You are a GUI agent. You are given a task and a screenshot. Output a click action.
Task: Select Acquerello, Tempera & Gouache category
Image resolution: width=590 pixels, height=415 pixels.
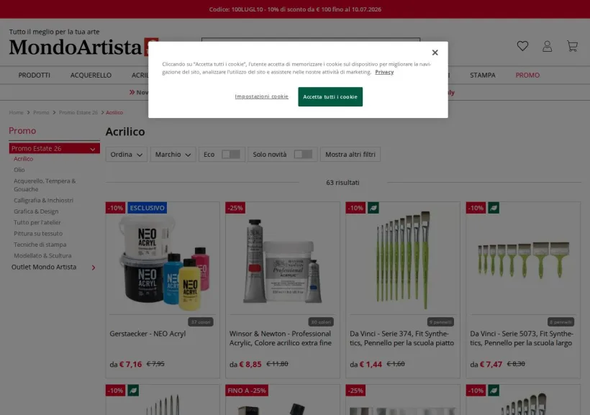[45, 185]
